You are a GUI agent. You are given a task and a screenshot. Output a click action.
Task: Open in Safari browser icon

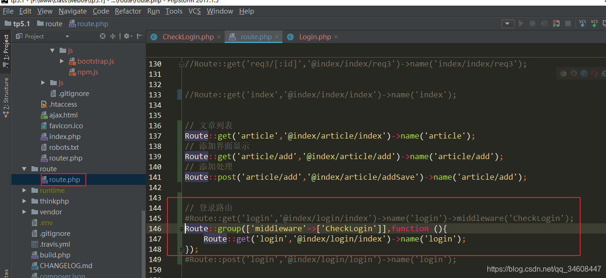[x=584, y=73]
